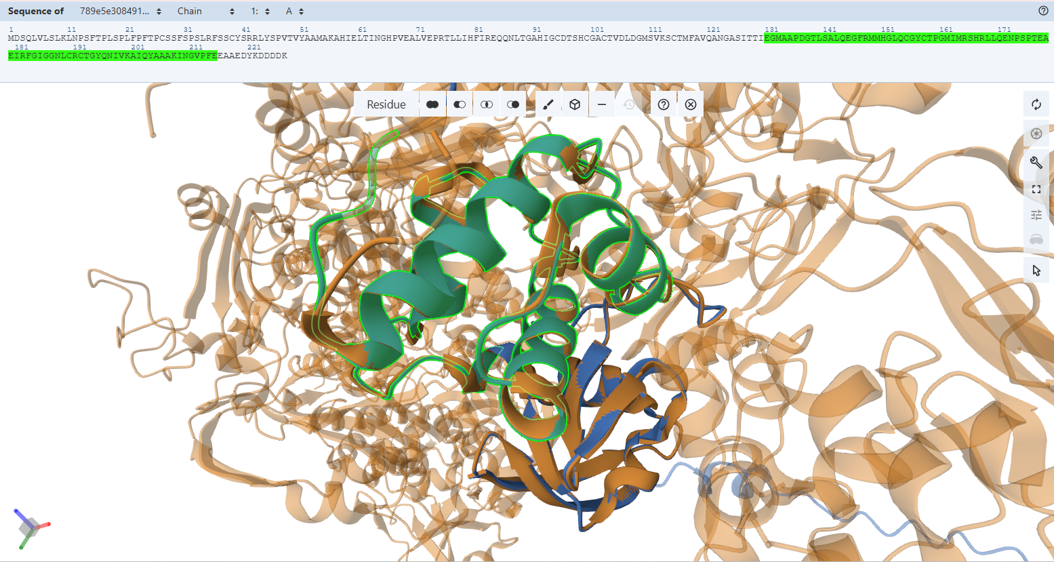
Task: Toggle expanded viewport fullscreen icon
Action: point(1036,189)
